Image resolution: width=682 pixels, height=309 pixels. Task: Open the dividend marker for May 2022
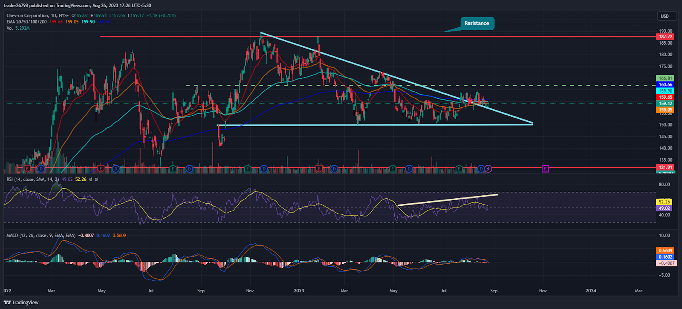pos(116,169)
